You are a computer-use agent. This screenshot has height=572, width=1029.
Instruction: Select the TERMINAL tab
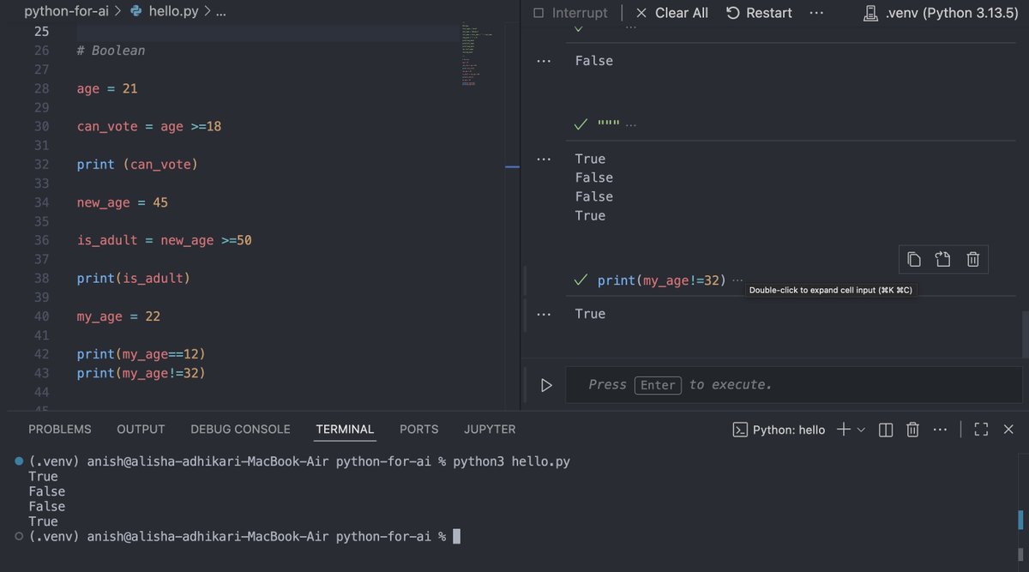tap(345, 429)
